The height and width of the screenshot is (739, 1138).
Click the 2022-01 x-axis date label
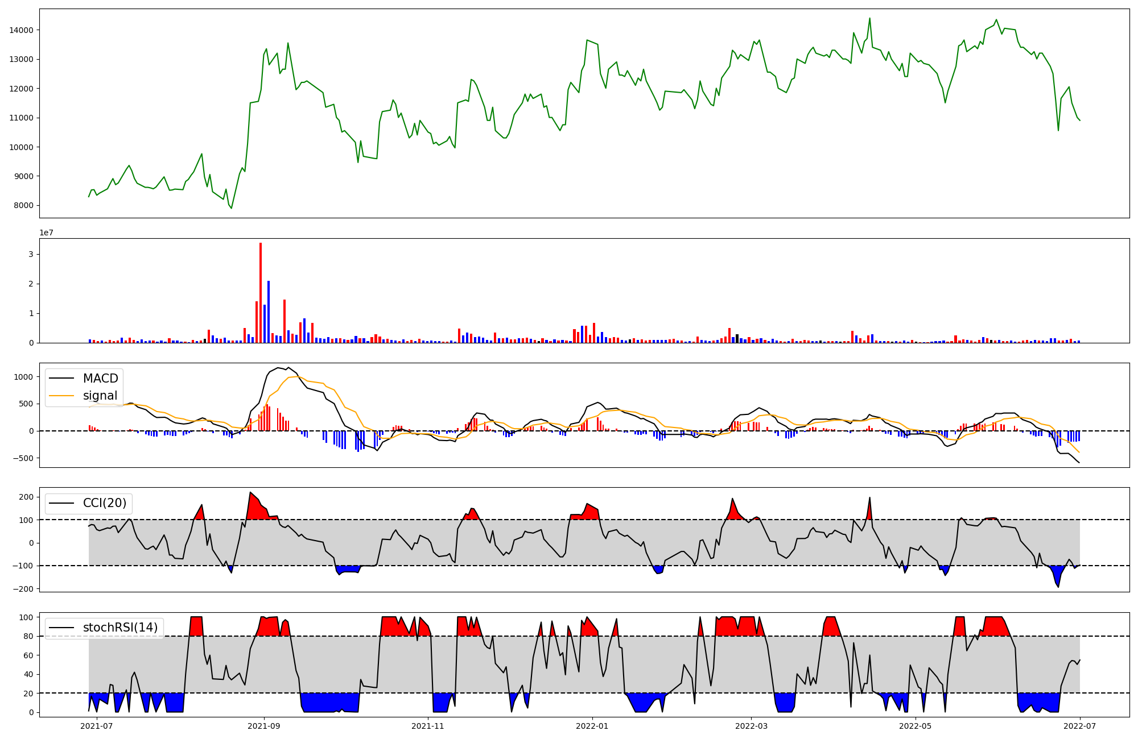point(592,726)
